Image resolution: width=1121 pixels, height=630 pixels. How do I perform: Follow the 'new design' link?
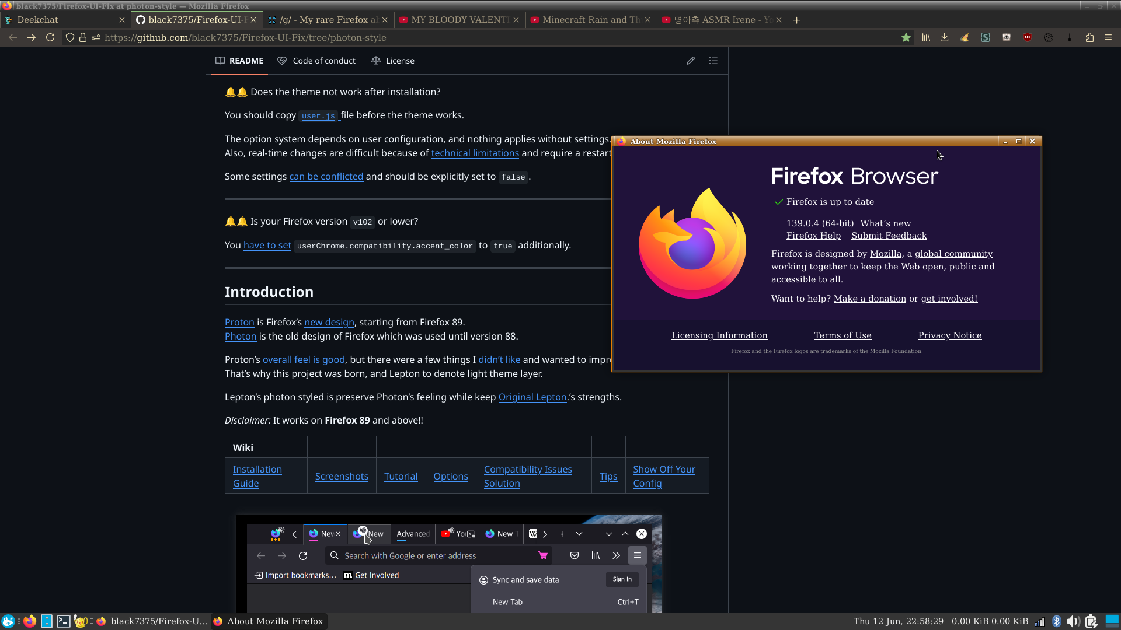pos(329,322)
